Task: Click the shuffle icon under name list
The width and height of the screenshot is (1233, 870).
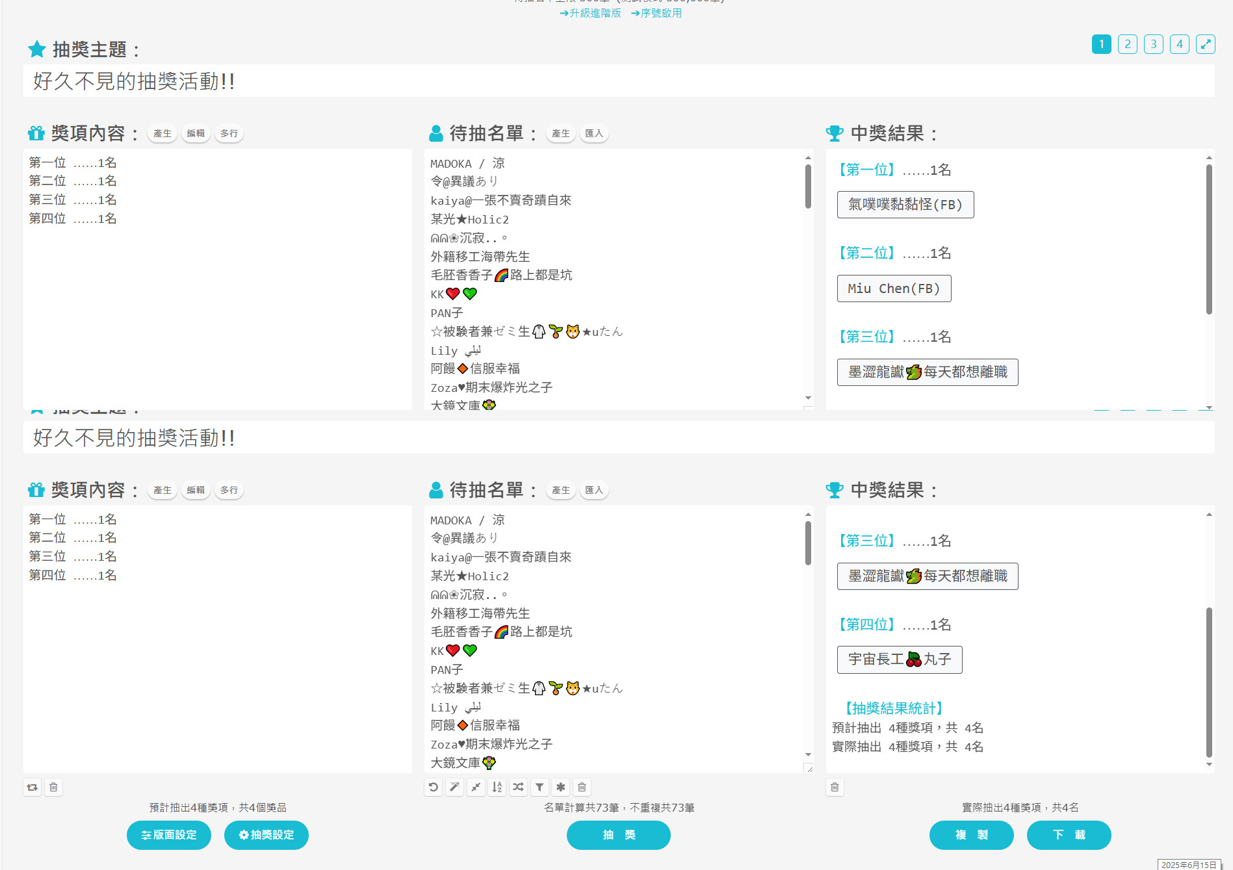Action: pyautogui.click(x=518, y=787)
